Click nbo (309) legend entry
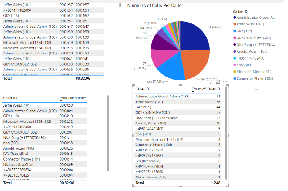This screenshot has height=191, width=288. (x=242, y=65)
